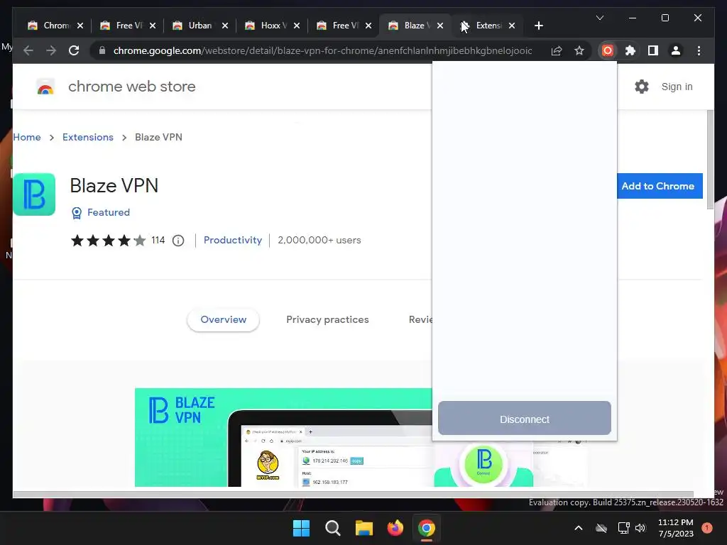Open the Windows Start menu
Image resolution: width=727 pixels, height=545 pixels.
point(301,528)
